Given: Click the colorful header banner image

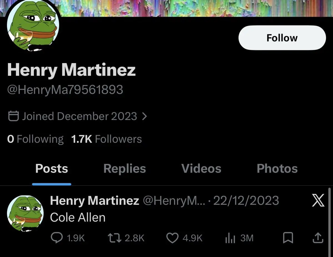Looking at the screenshot, I should 194,8.
